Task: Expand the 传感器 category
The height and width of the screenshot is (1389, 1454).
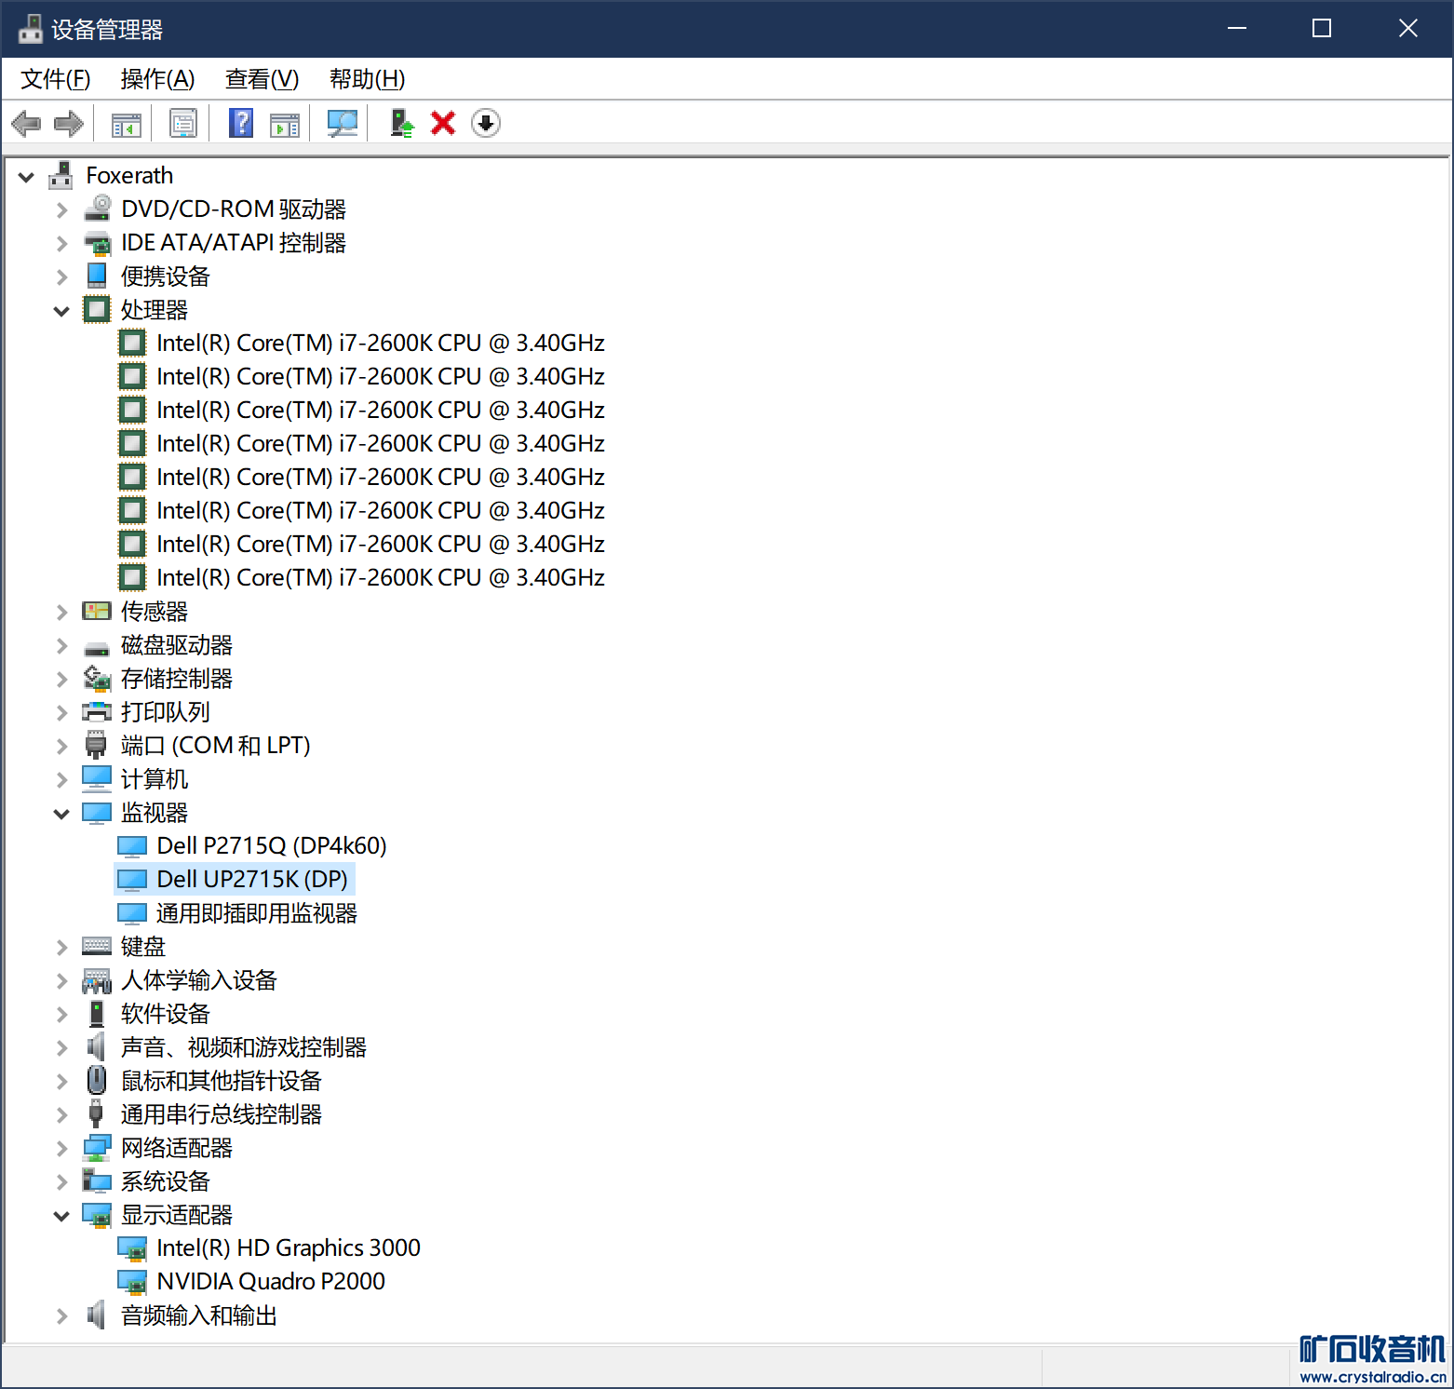Action: pyautogui.click(x=61, y=612)
